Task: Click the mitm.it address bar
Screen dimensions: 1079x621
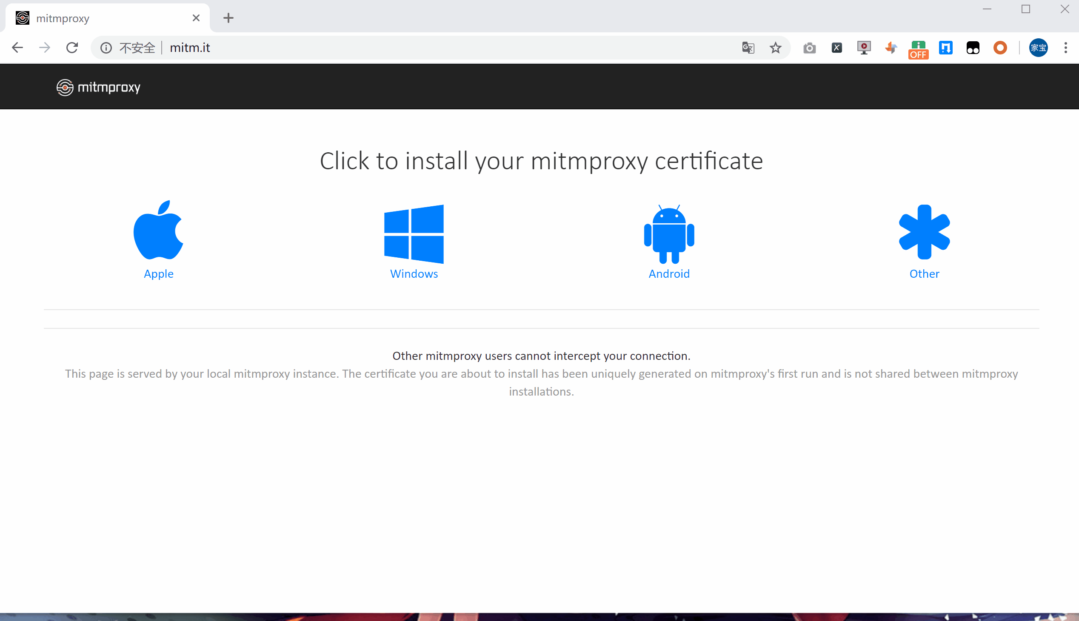Action: click(384, 48)
